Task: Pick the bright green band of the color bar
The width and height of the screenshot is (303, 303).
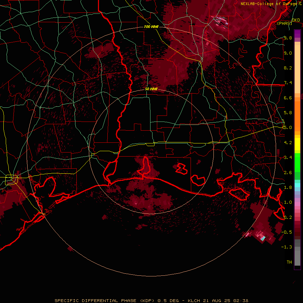Action: [x=297, y=163]
